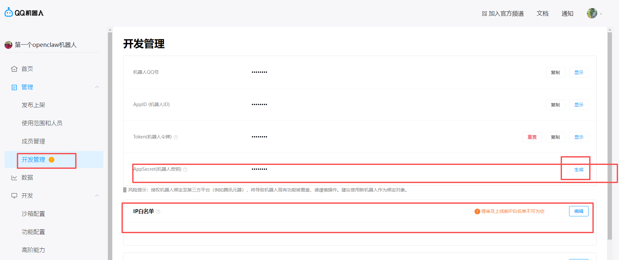
Task: Open 文档 in the top bar
Action: [543, 14]
